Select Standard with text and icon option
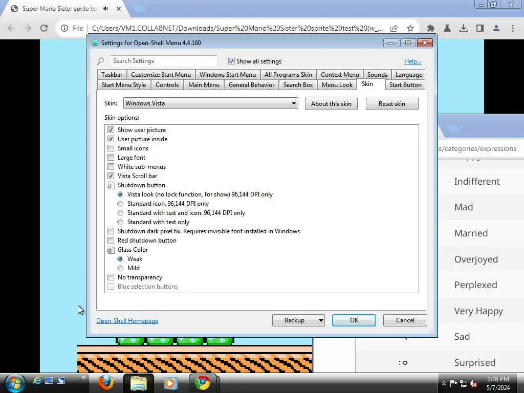Viewport: 524px width, 393px height. tap(120, 213)
